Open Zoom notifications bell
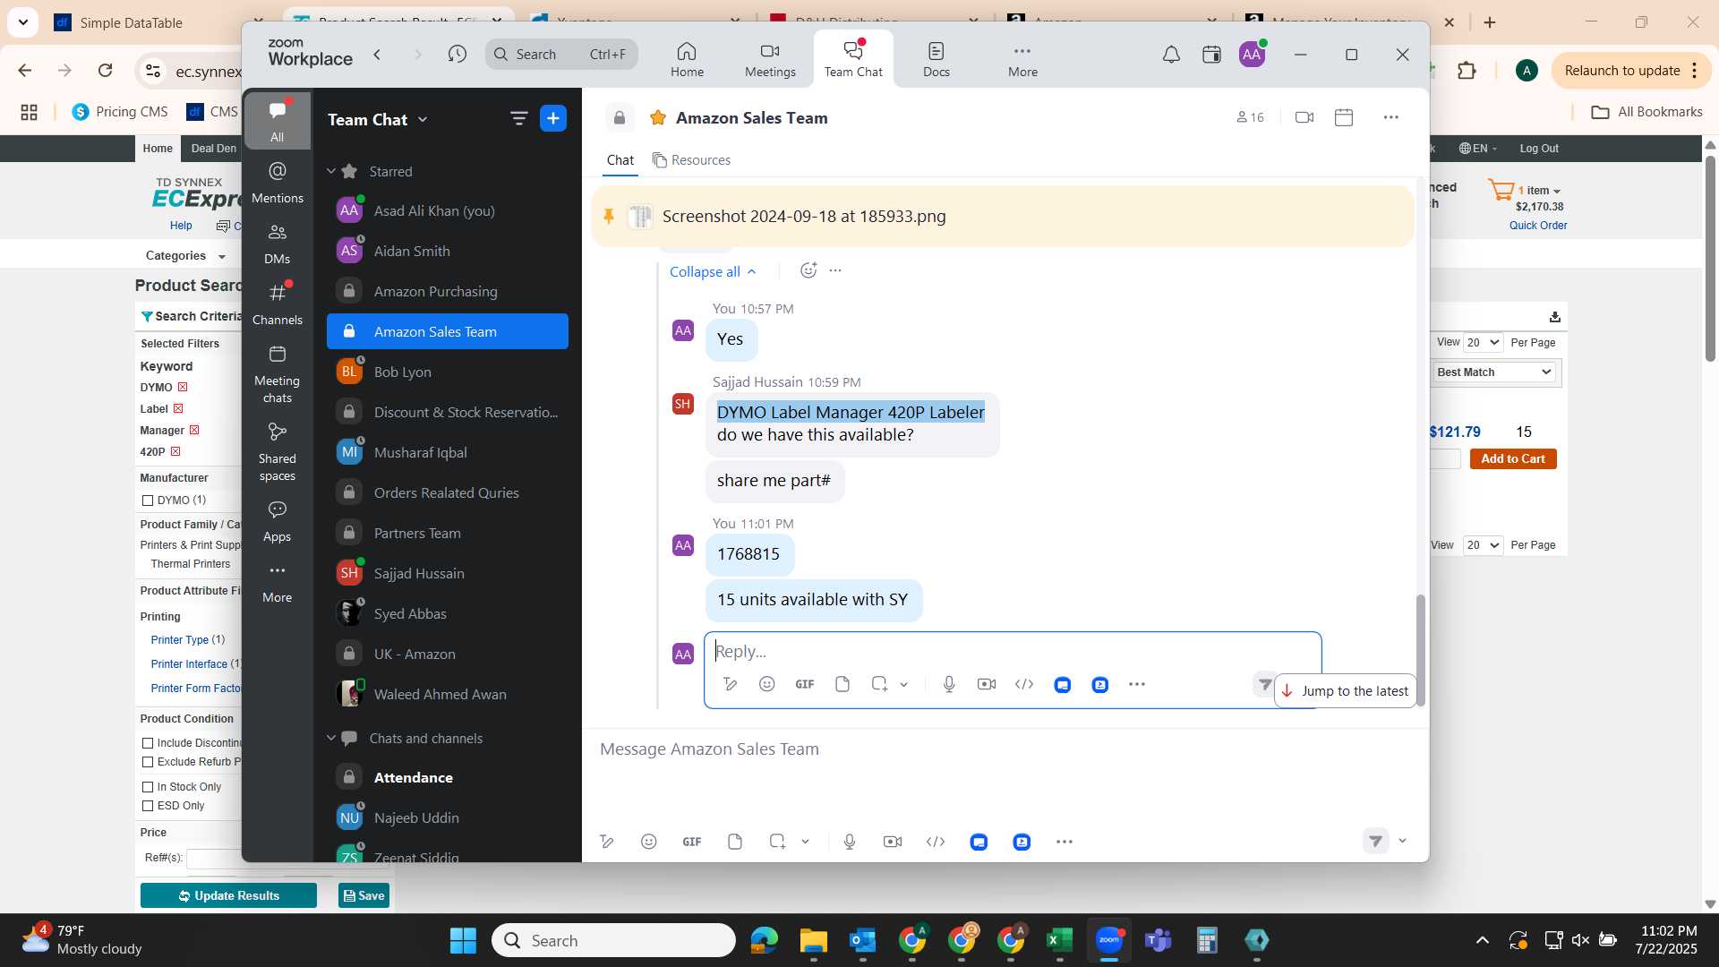1719x967 pixels. 1171,55
